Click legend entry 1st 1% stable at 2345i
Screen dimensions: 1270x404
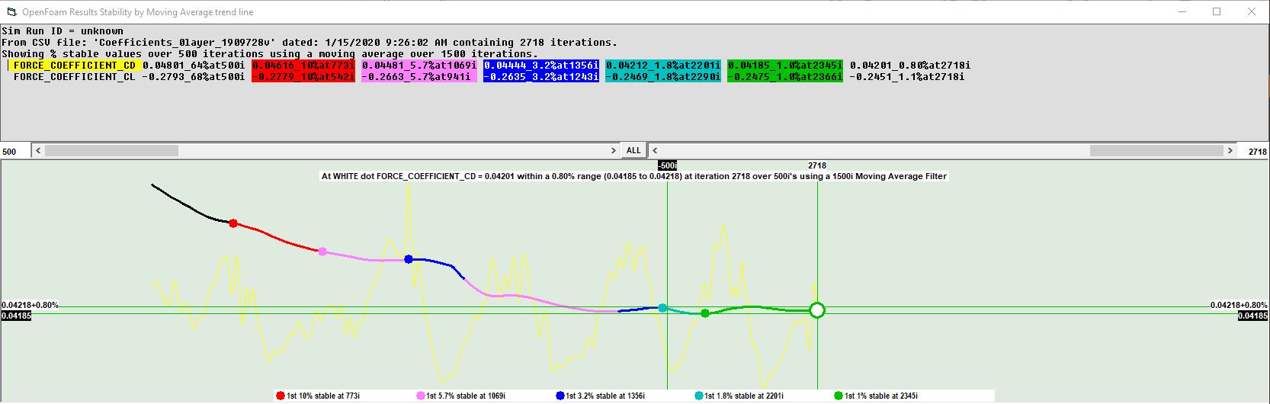876,396
